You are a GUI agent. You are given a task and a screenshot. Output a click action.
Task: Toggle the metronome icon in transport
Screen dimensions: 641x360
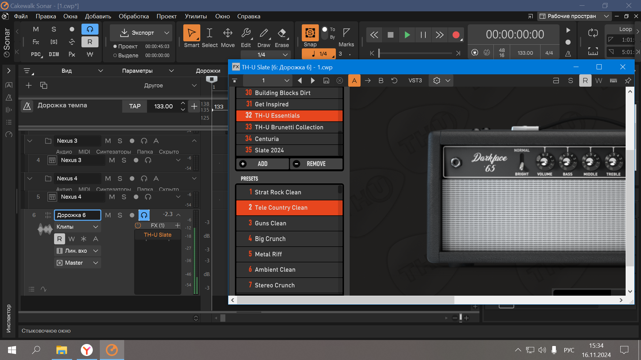tap(568, 54)
